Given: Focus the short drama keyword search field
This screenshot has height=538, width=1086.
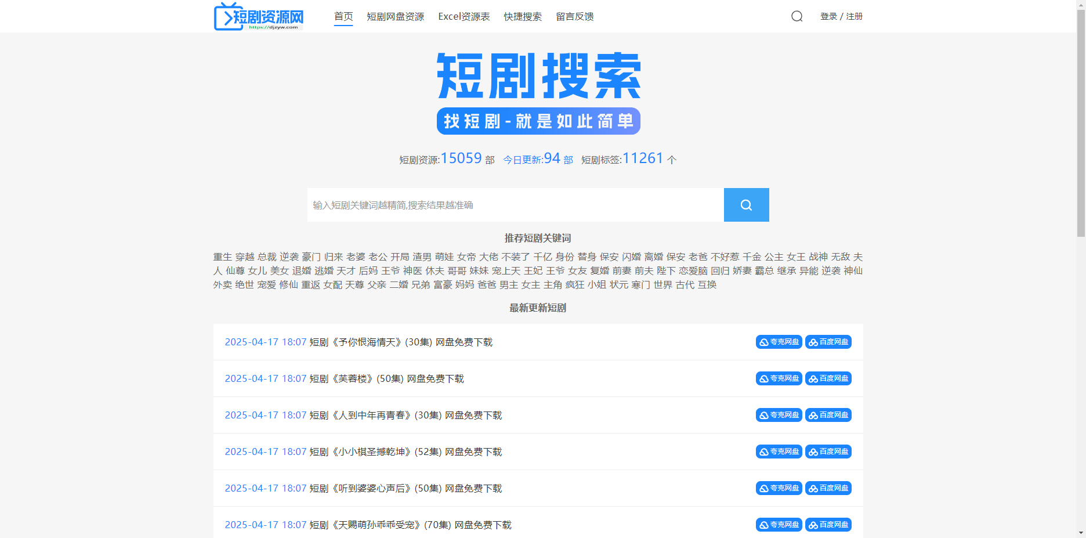Looking at the screenshot, I should coord(516,205).
